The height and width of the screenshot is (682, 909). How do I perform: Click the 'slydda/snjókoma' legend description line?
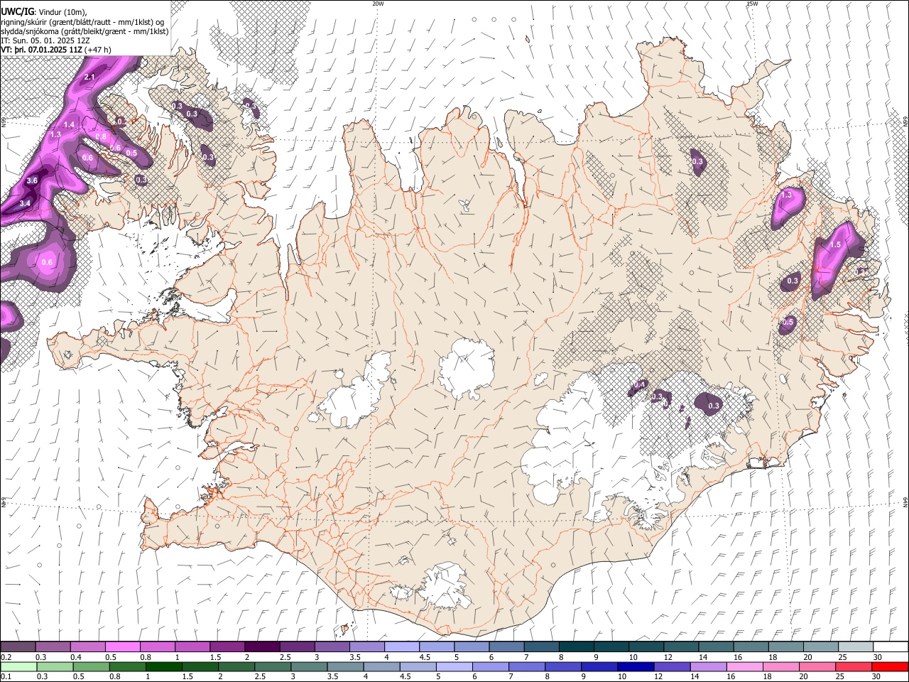coord(85,31)
